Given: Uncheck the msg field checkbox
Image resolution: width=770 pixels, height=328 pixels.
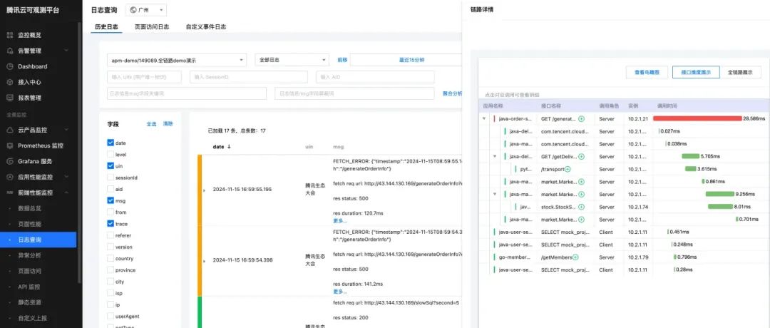Looking at the screenshot, I should tap(110, 200).
